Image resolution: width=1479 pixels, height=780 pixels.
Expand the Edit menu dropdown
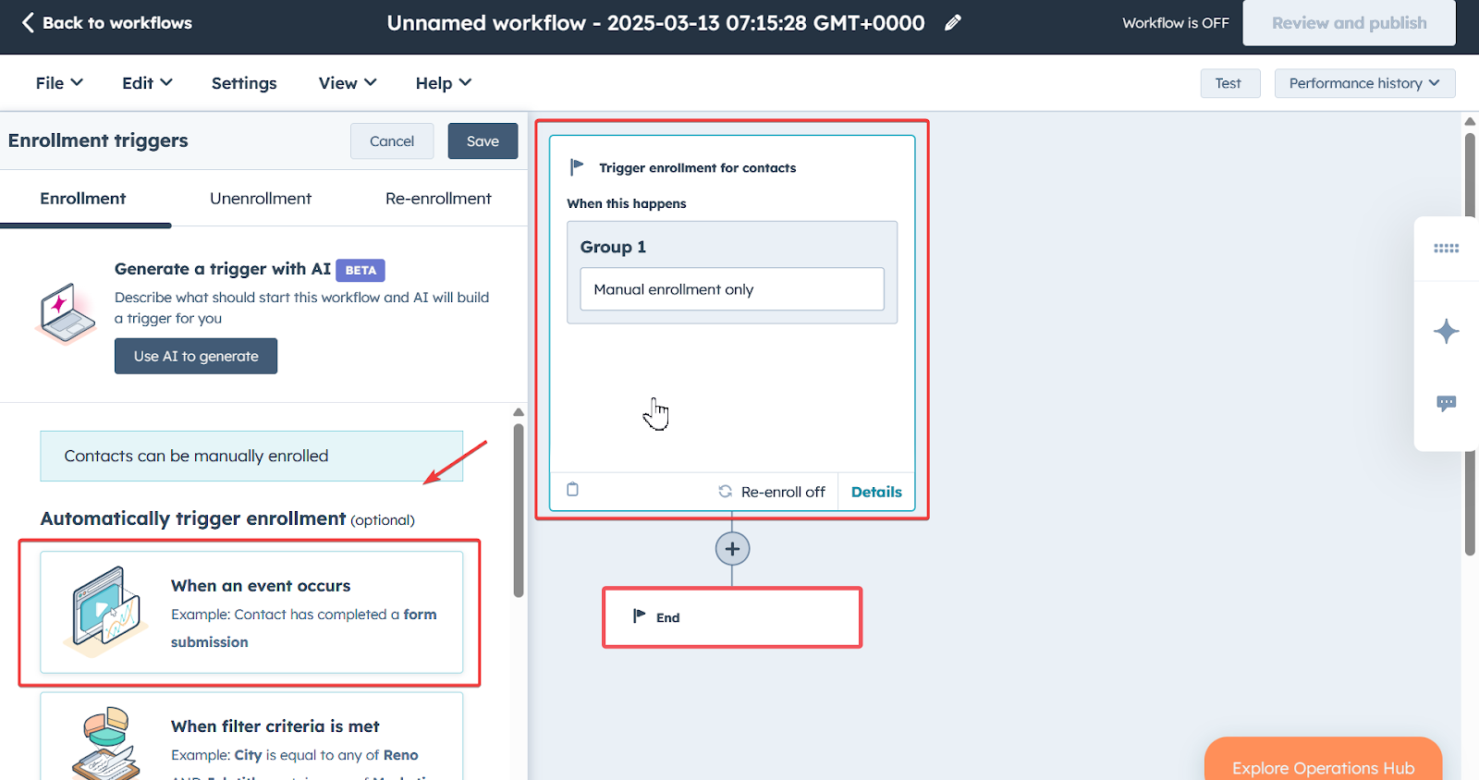point(147,83)
